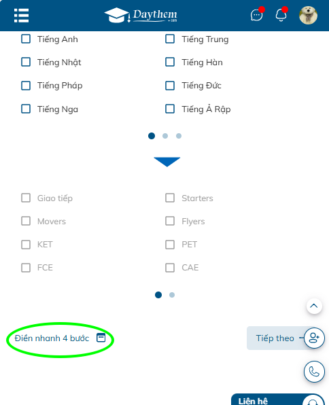Image resolution: width=329 pixels, height=405 pixels.
Task: Open the user profile avatar
Action: pos(308,15)
